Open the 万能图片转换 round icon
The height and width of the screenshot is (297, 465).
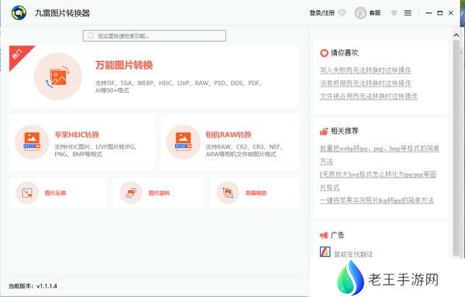click(x=58, y=77)
